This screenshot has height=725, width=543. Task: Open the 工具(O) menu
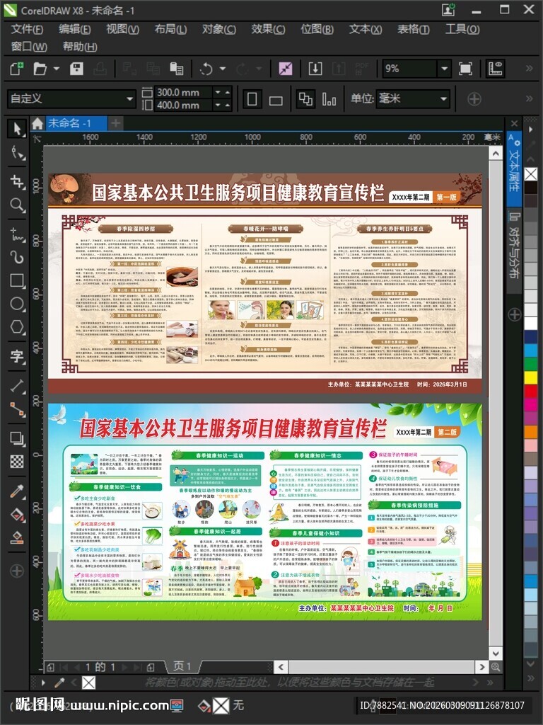(462, 29)
